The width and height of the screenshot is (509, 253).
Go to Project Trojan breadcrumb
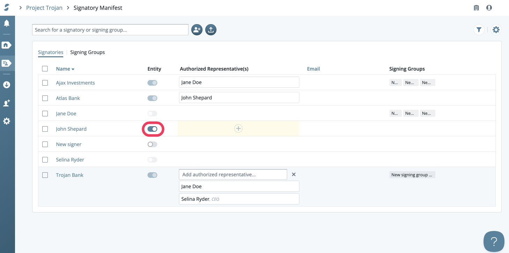click(44, 8)
